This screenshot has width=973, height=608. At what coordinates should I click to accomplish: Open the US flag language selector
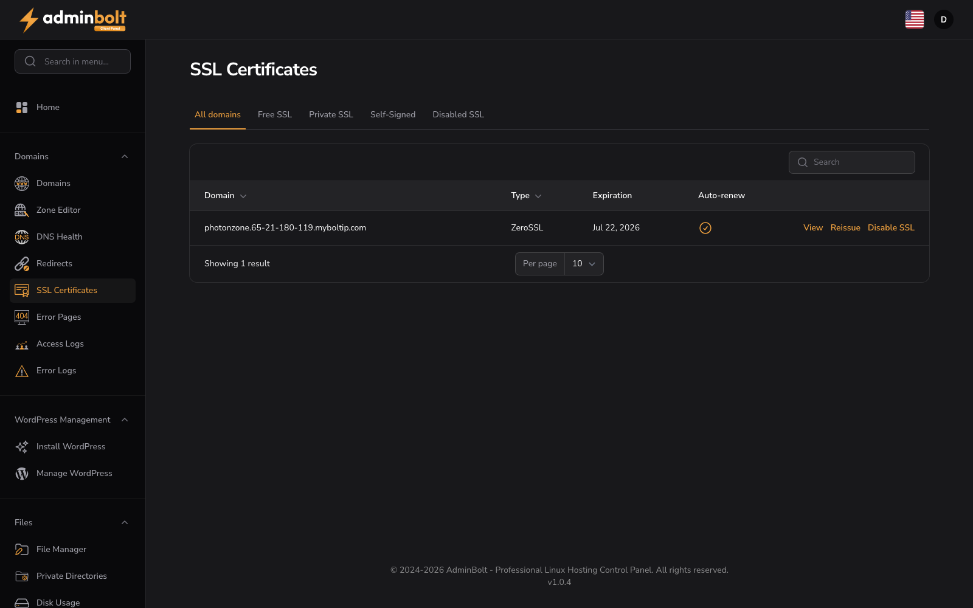coord(914,19)
